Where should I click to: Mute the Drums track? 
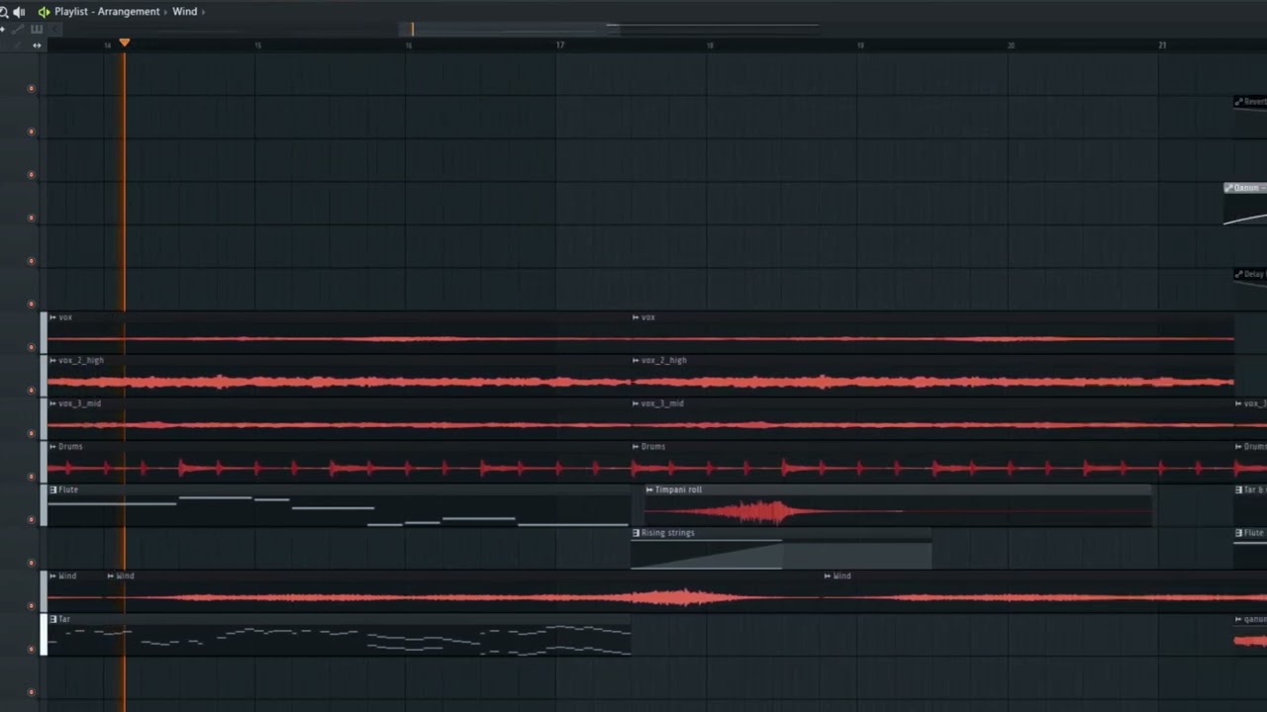tap(31, 477)
